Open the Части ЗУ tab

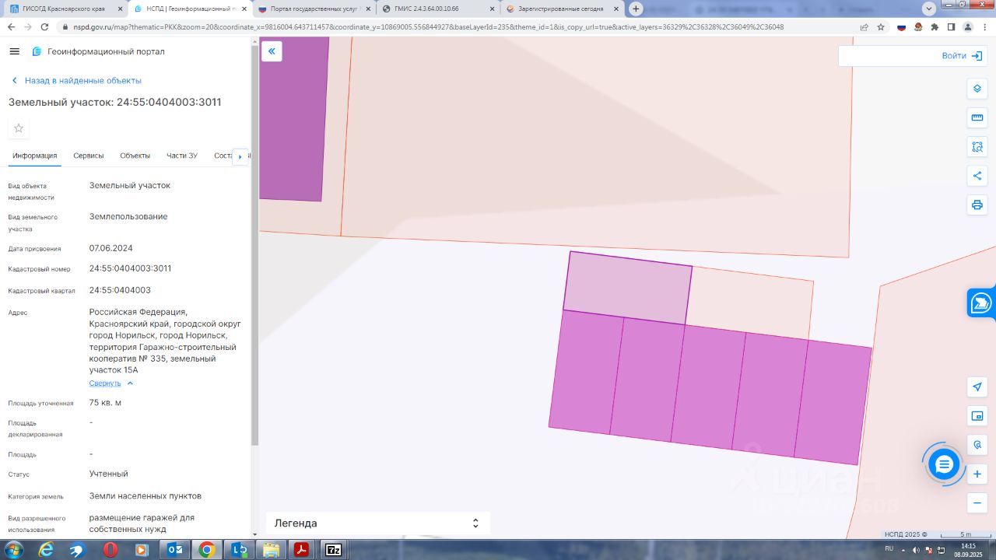click(182, 156)
